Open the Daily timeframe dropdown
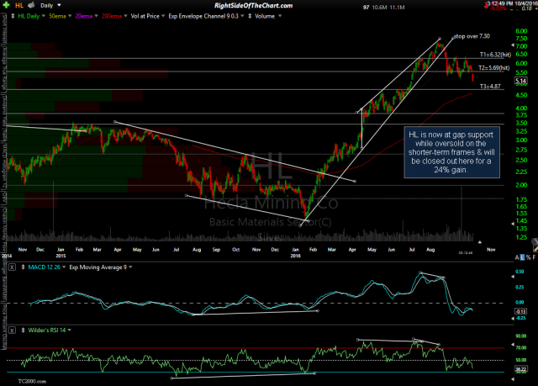 coord(59,6)
